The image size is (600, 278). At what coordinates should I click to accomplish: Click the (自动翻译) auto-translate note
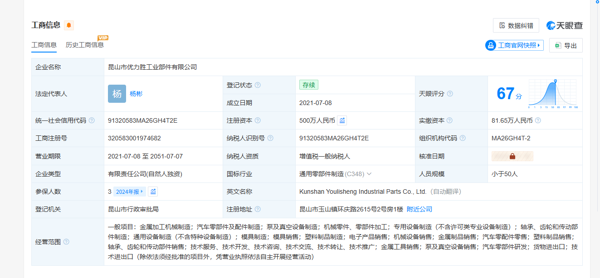[x=445, y=192]
